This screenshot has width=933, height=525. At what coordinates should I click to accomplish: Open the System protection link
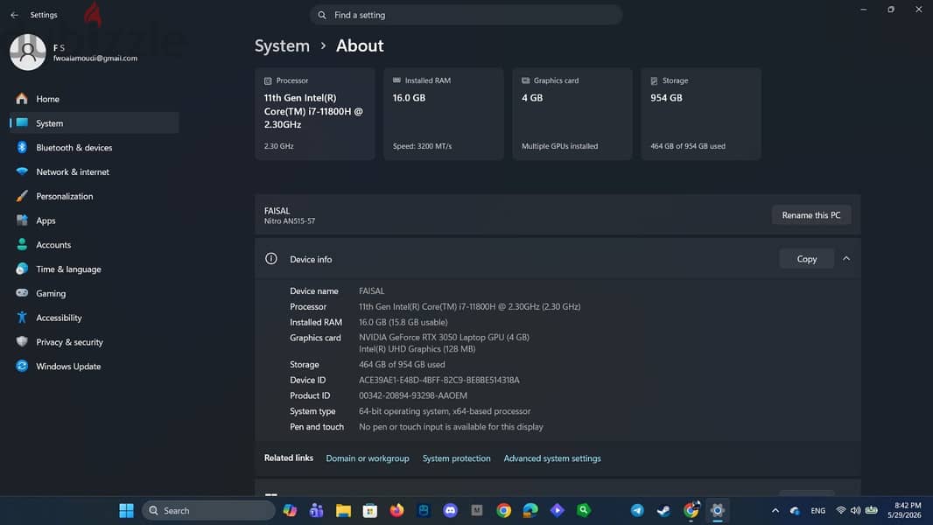[x=456, y=458]
